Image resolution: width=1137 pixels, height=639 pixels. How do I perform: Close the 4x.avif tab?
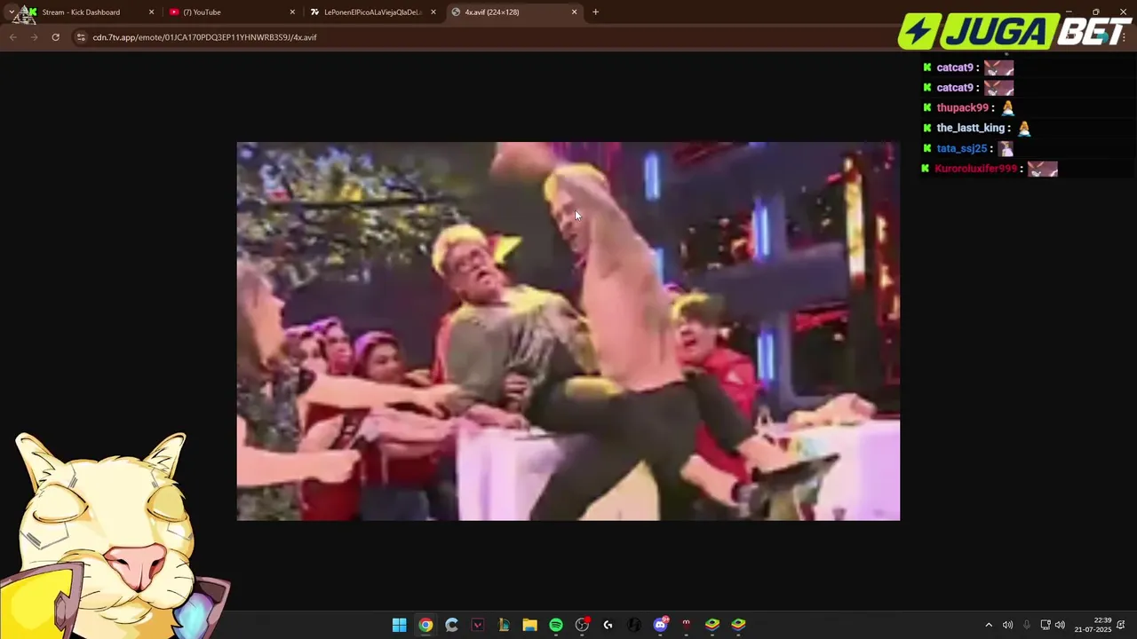(574, 12)
